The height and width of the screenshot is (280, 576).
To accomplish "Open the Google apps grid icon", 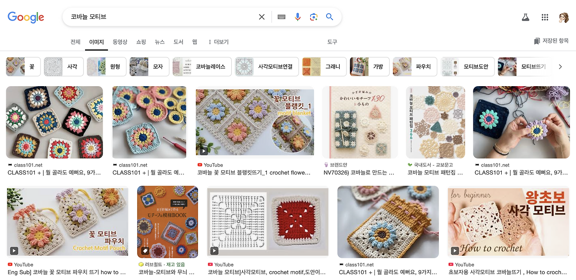I will 544,17.
